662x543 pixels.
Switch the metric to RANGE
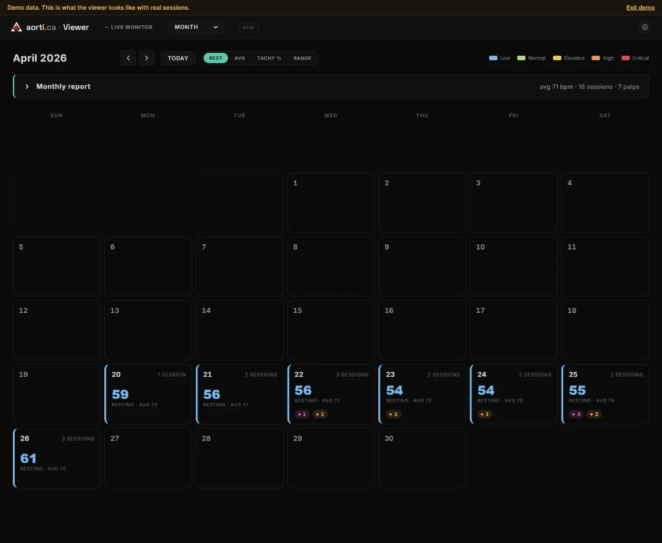302,58
